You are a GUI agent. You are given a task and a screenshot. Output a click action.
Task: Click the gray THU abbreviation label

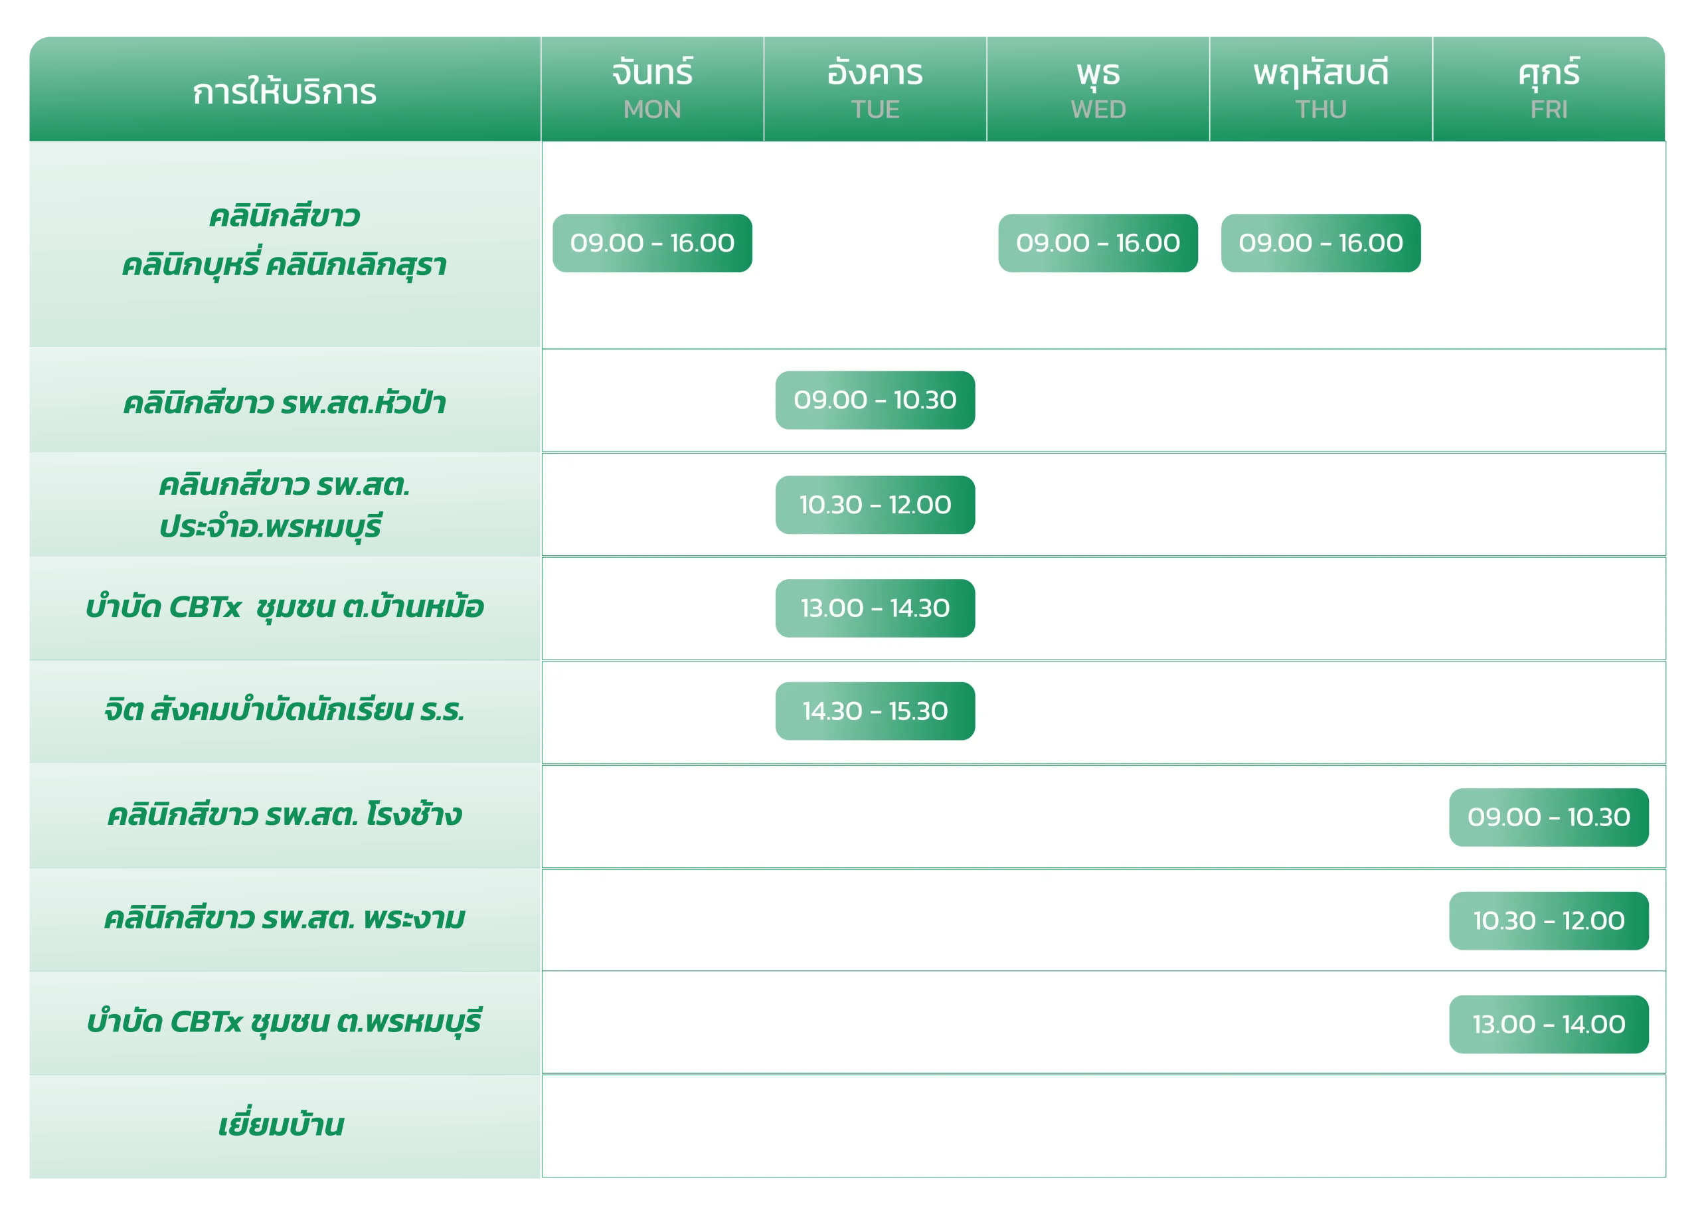click(x=1320, y=110)
